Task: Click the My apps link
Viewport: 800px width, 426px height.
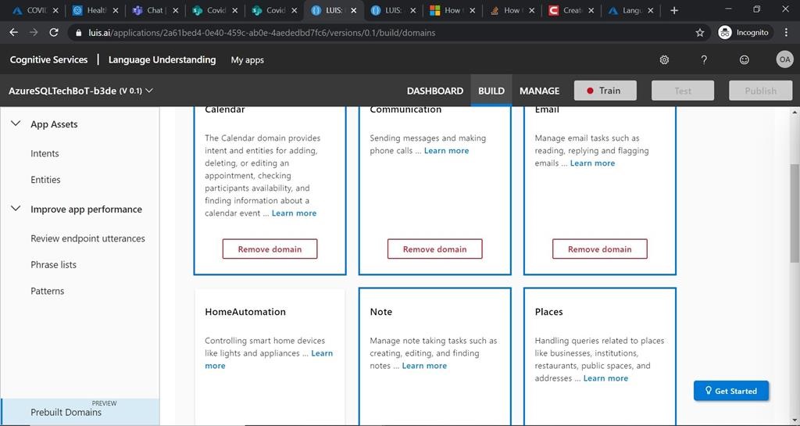Action: [247, 60]
